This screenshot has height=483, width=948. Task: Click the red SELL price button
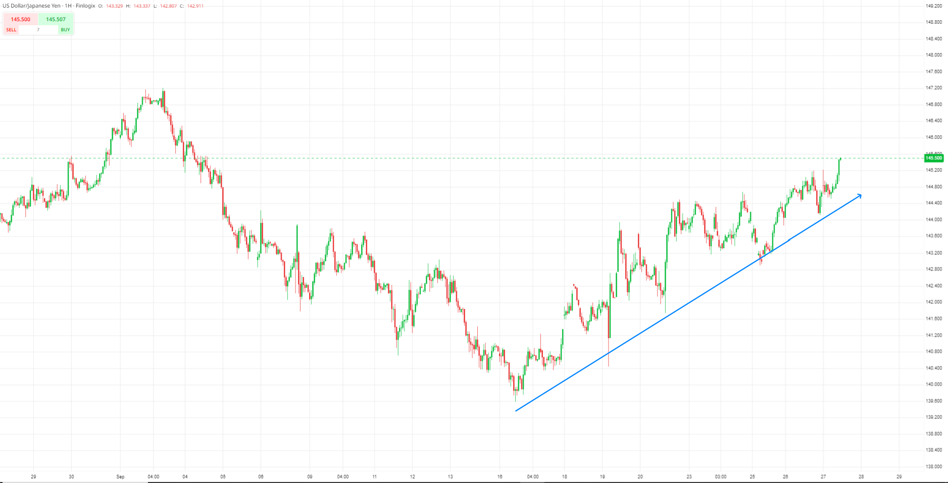pyautogui.click(x=20, y=19)
